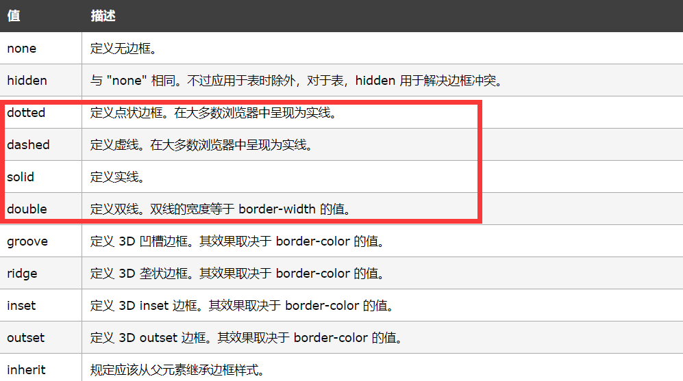
Task: Select the 'hidden' value cell
Action: [40, 81]
